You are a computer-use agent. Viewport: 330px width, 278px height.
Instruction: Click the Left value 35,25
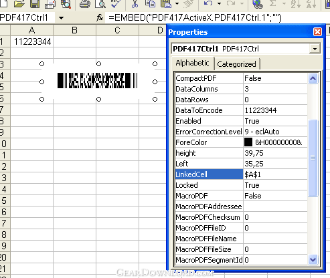[x=254, y=164]
